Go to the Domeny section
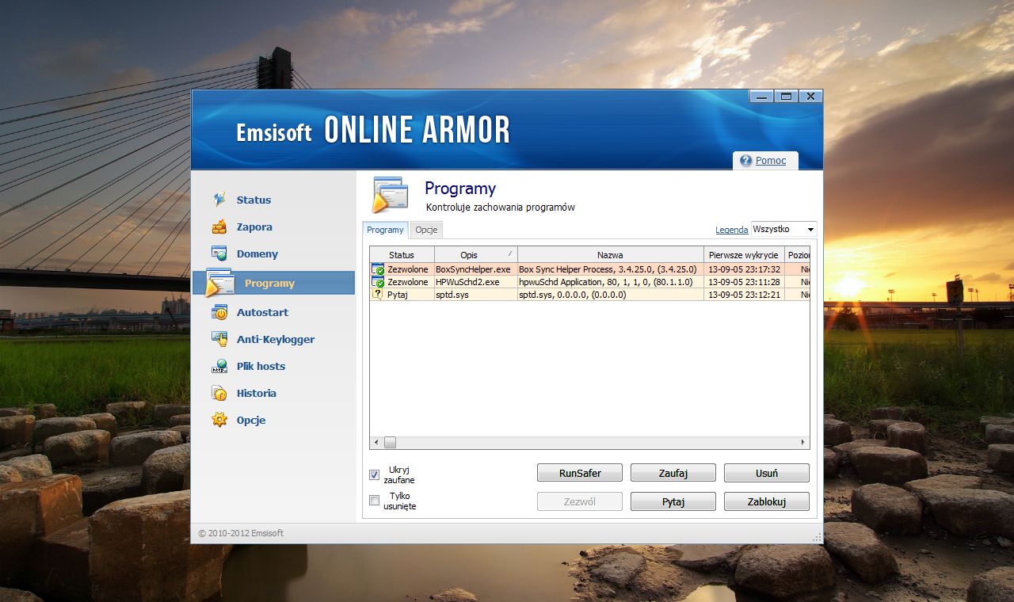 (x=257, y=253)
